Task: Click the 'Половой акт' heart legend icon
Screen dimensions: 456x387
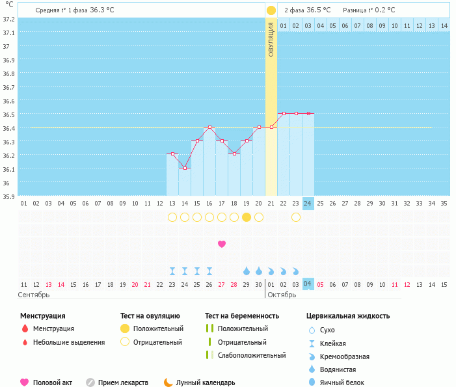Action: (25, 382)
